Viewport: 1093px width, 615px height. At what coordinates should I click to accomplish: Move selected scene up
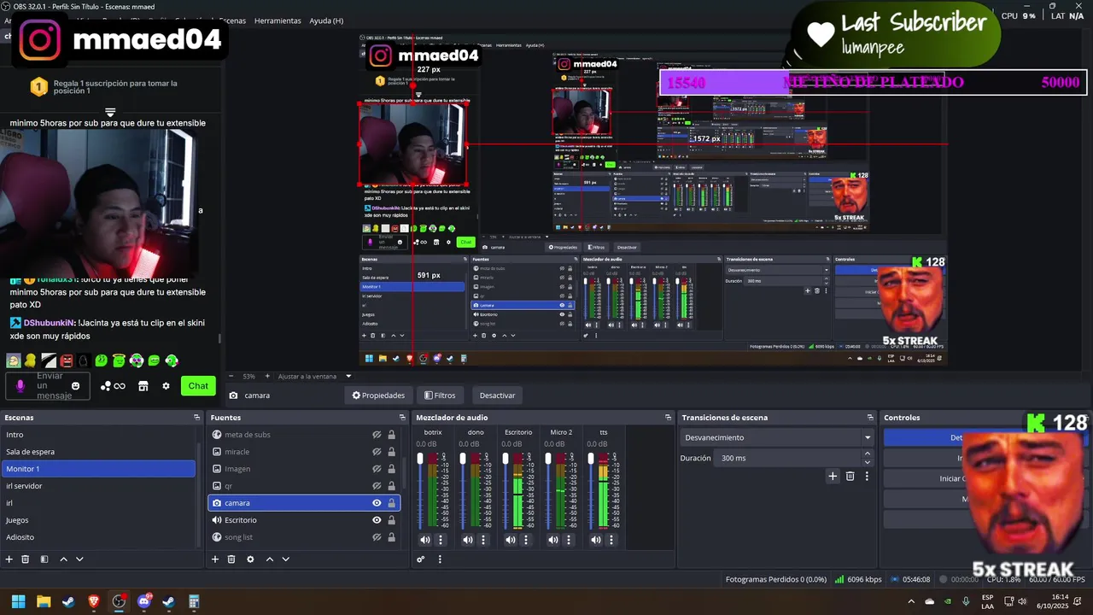point(63,559)
